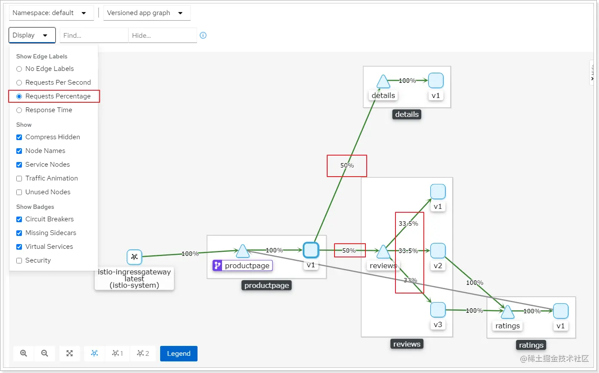Open the Versioned app graph dropdown
This screenshot has width=599, height=373.
coord(147,13)
